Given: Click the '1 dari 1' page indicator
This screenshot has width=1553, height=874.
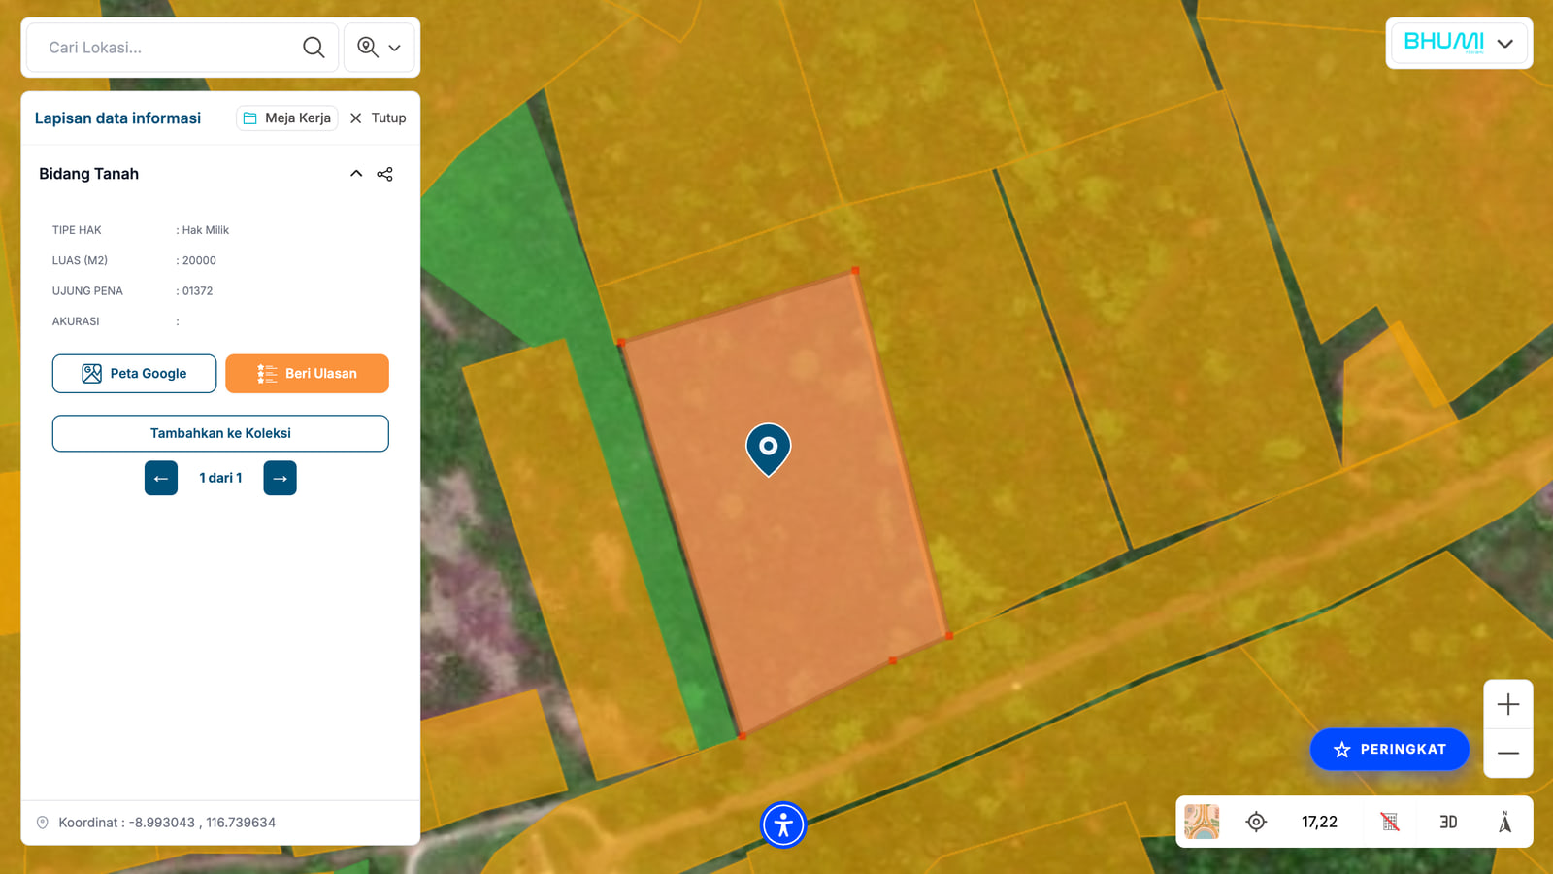Looking at the screenshot, I should point(220,478).
